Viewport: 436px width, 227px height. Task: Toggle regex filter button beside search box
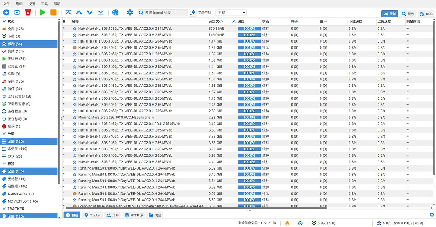(192, 13)
